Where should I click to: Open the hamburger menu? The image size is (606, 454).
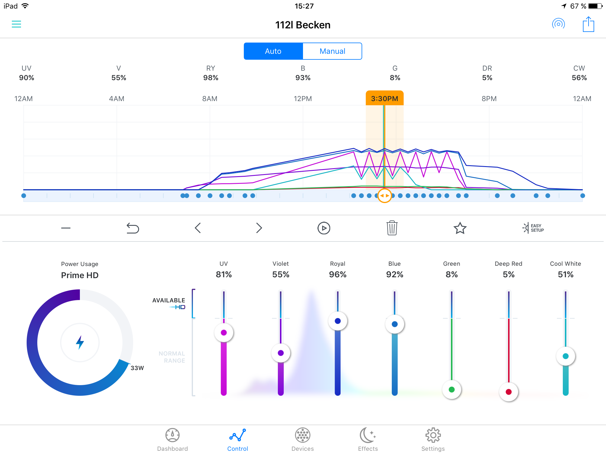click(16, 24)
